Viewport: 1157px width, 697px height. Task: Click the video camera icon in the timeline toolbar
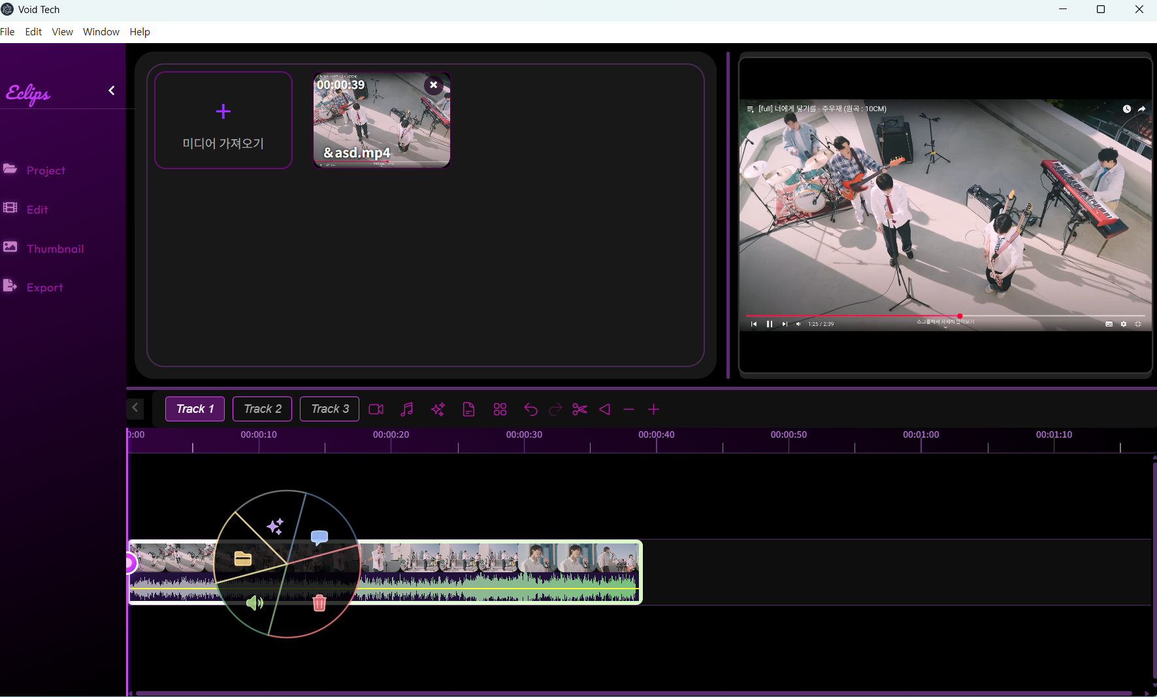pos(376,410)
